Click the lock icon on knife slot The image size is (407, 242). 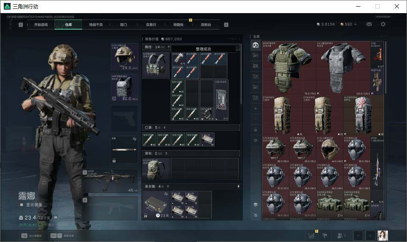click(114, 160)
